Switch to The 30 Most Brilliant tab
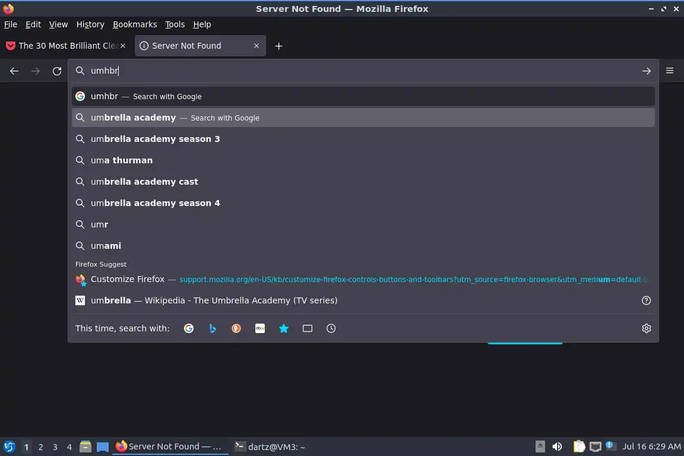The width and height of the screenshot is (684, 456). (x=66, y=46)
